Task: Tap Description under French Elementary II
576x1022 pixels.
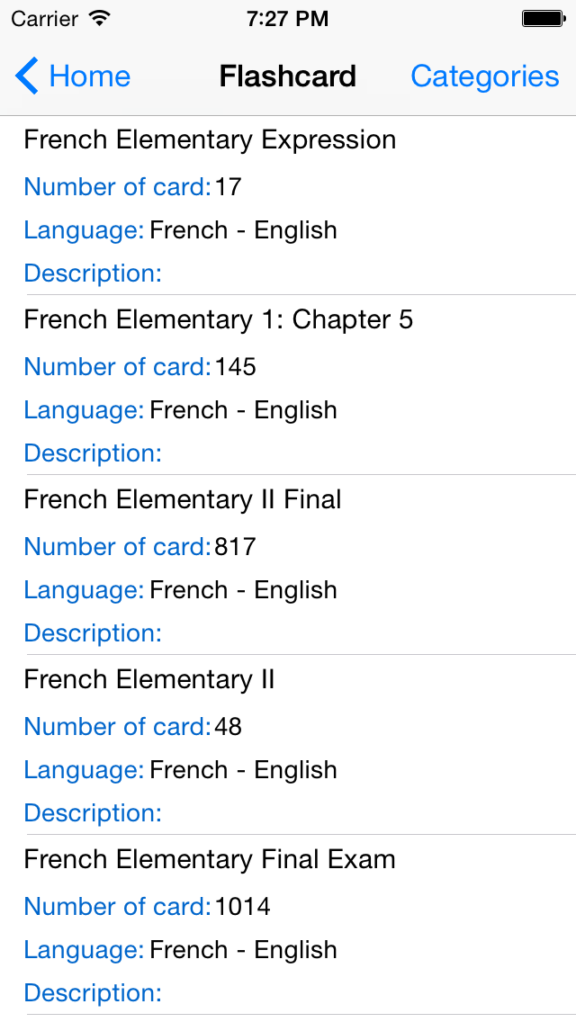Action: pyautogui.click(x=93, y=813)
